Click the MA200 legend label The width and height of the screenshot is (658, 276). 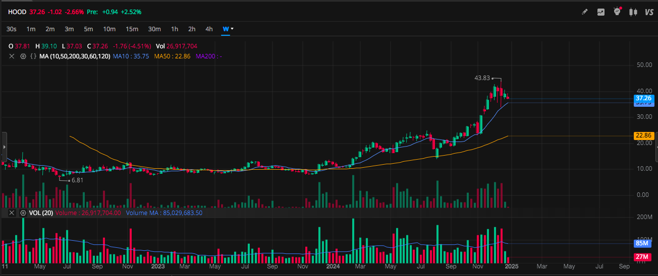click(x=209, y=56)
